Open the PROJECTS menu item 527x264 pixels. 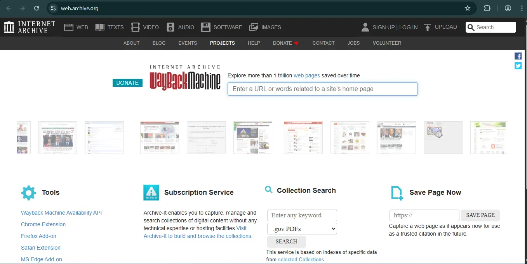222,43
